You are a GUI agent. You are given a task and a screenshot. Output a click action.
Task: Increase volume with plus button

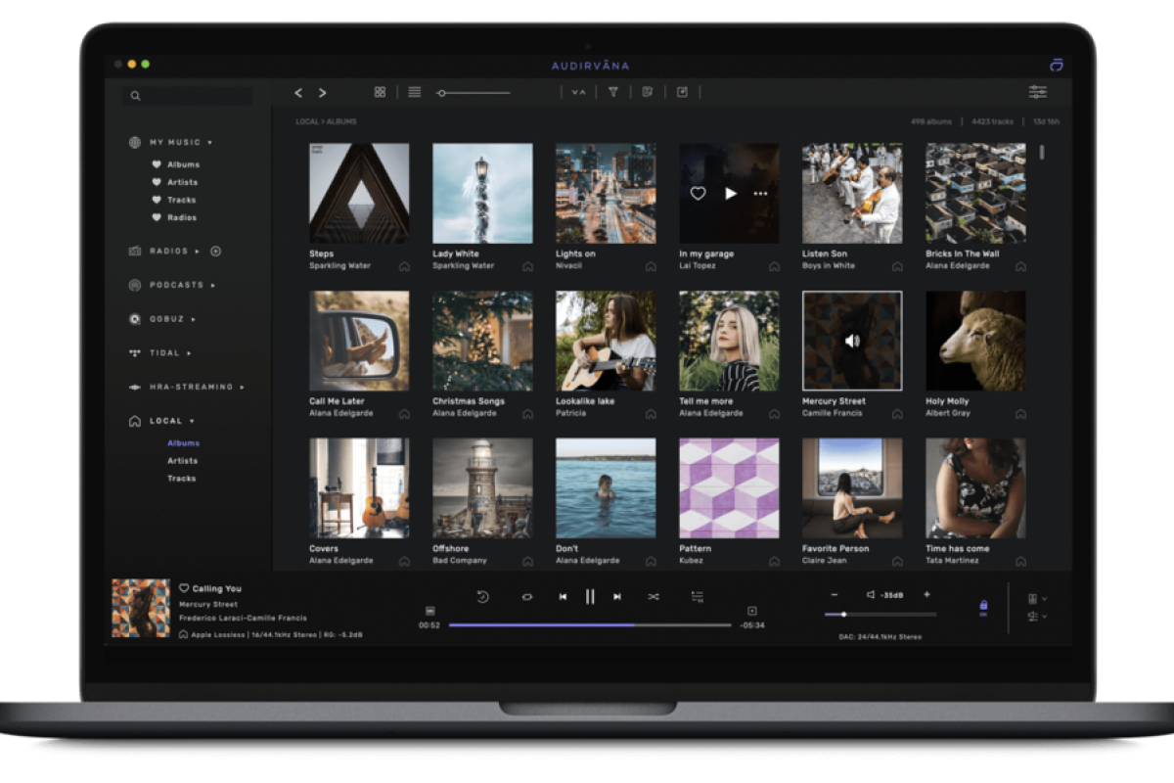click(x=926, y=595)
